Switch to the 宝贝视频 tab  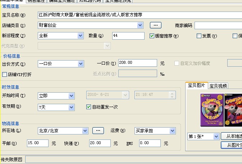point(218,86)
